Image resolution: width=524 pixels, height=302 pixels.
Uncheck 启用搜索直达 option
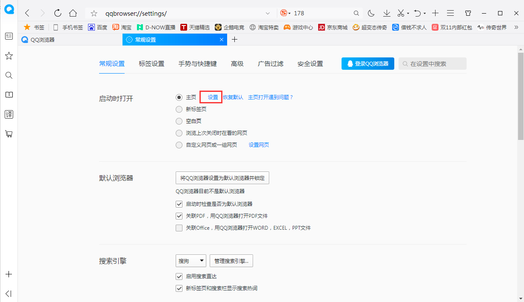[179, 276]
